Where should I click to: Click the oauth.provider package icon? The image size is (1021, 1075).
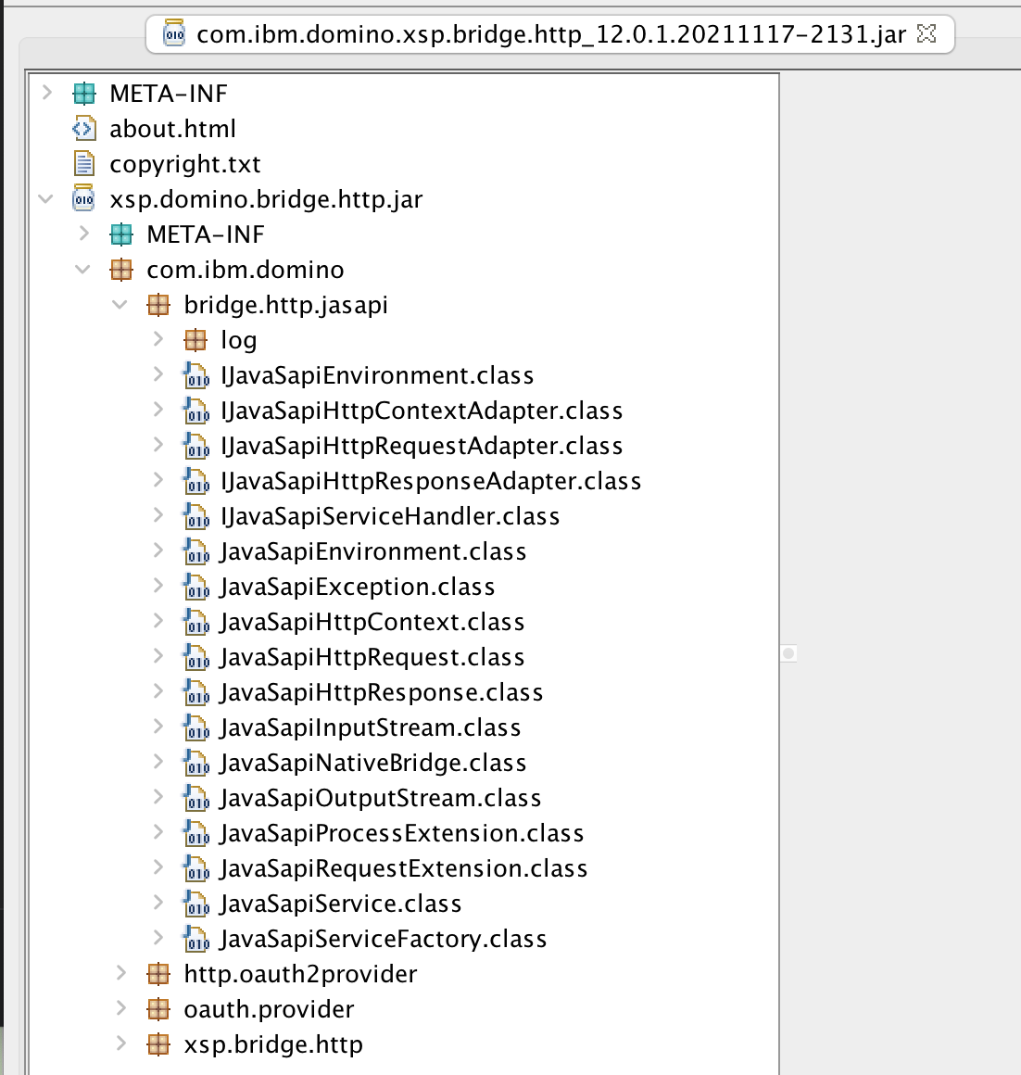tap(158, 1009)
